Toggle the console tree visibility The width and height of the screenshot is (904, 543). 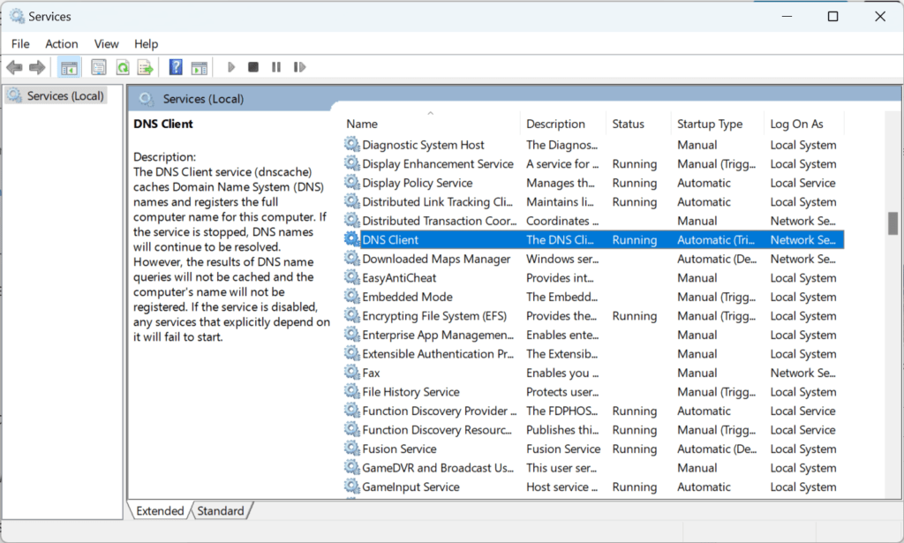point(69,67)
